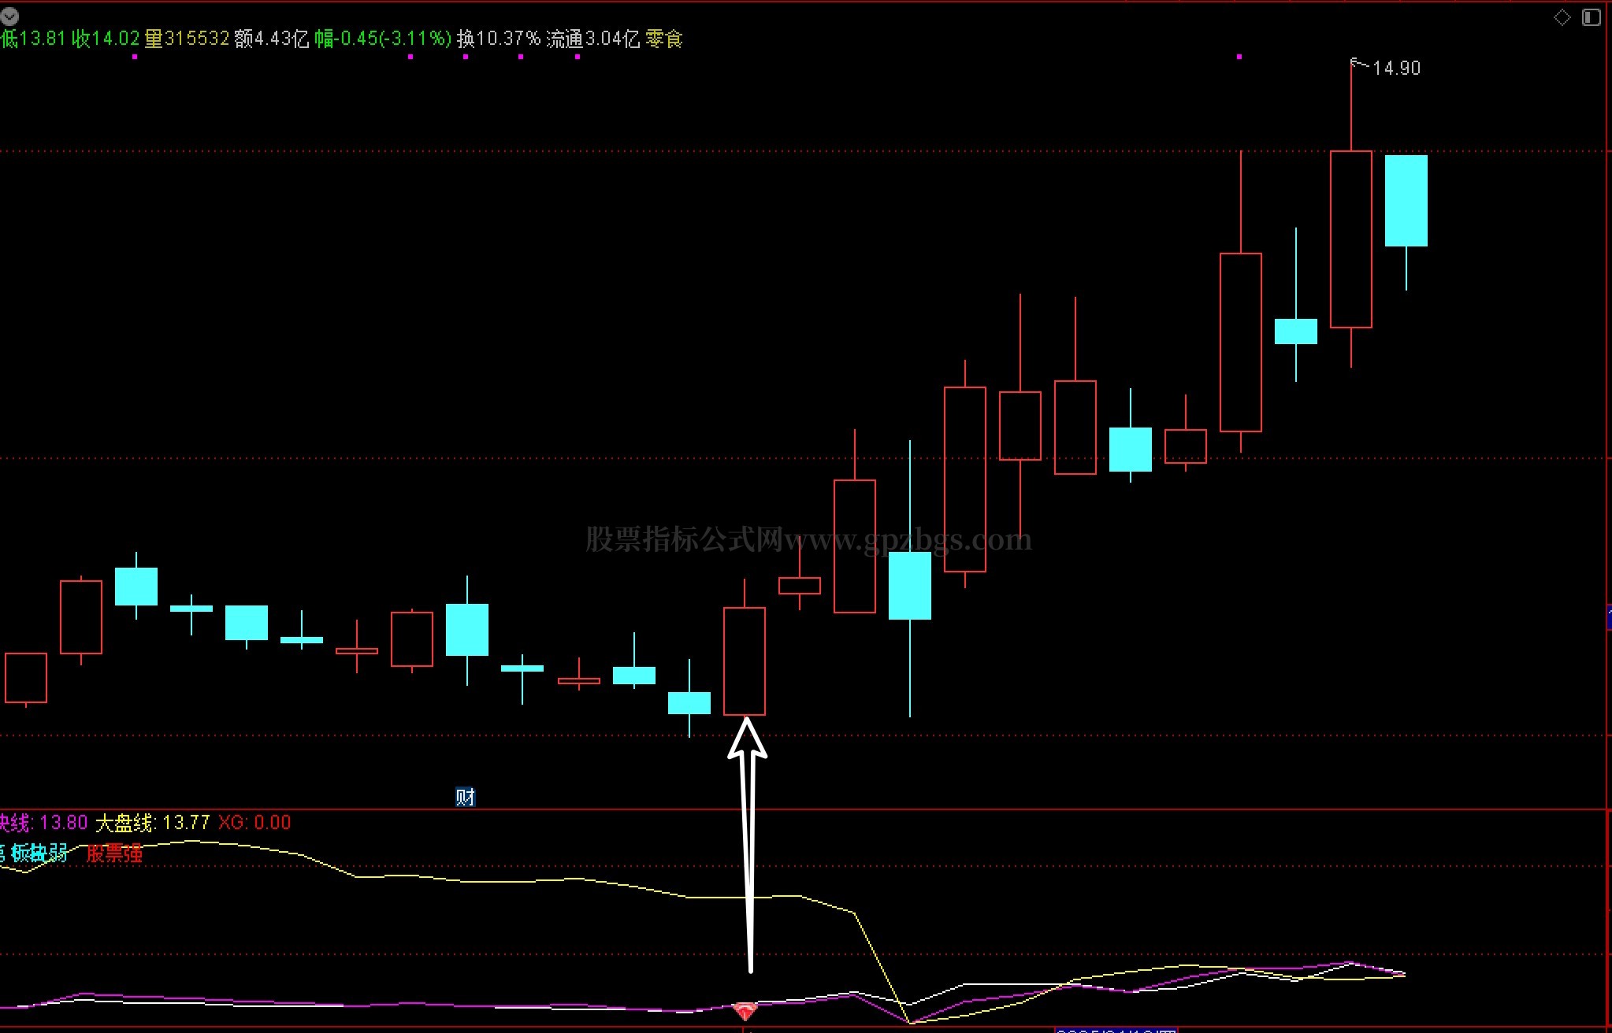Click the date label on bottom axis

1115,1029
